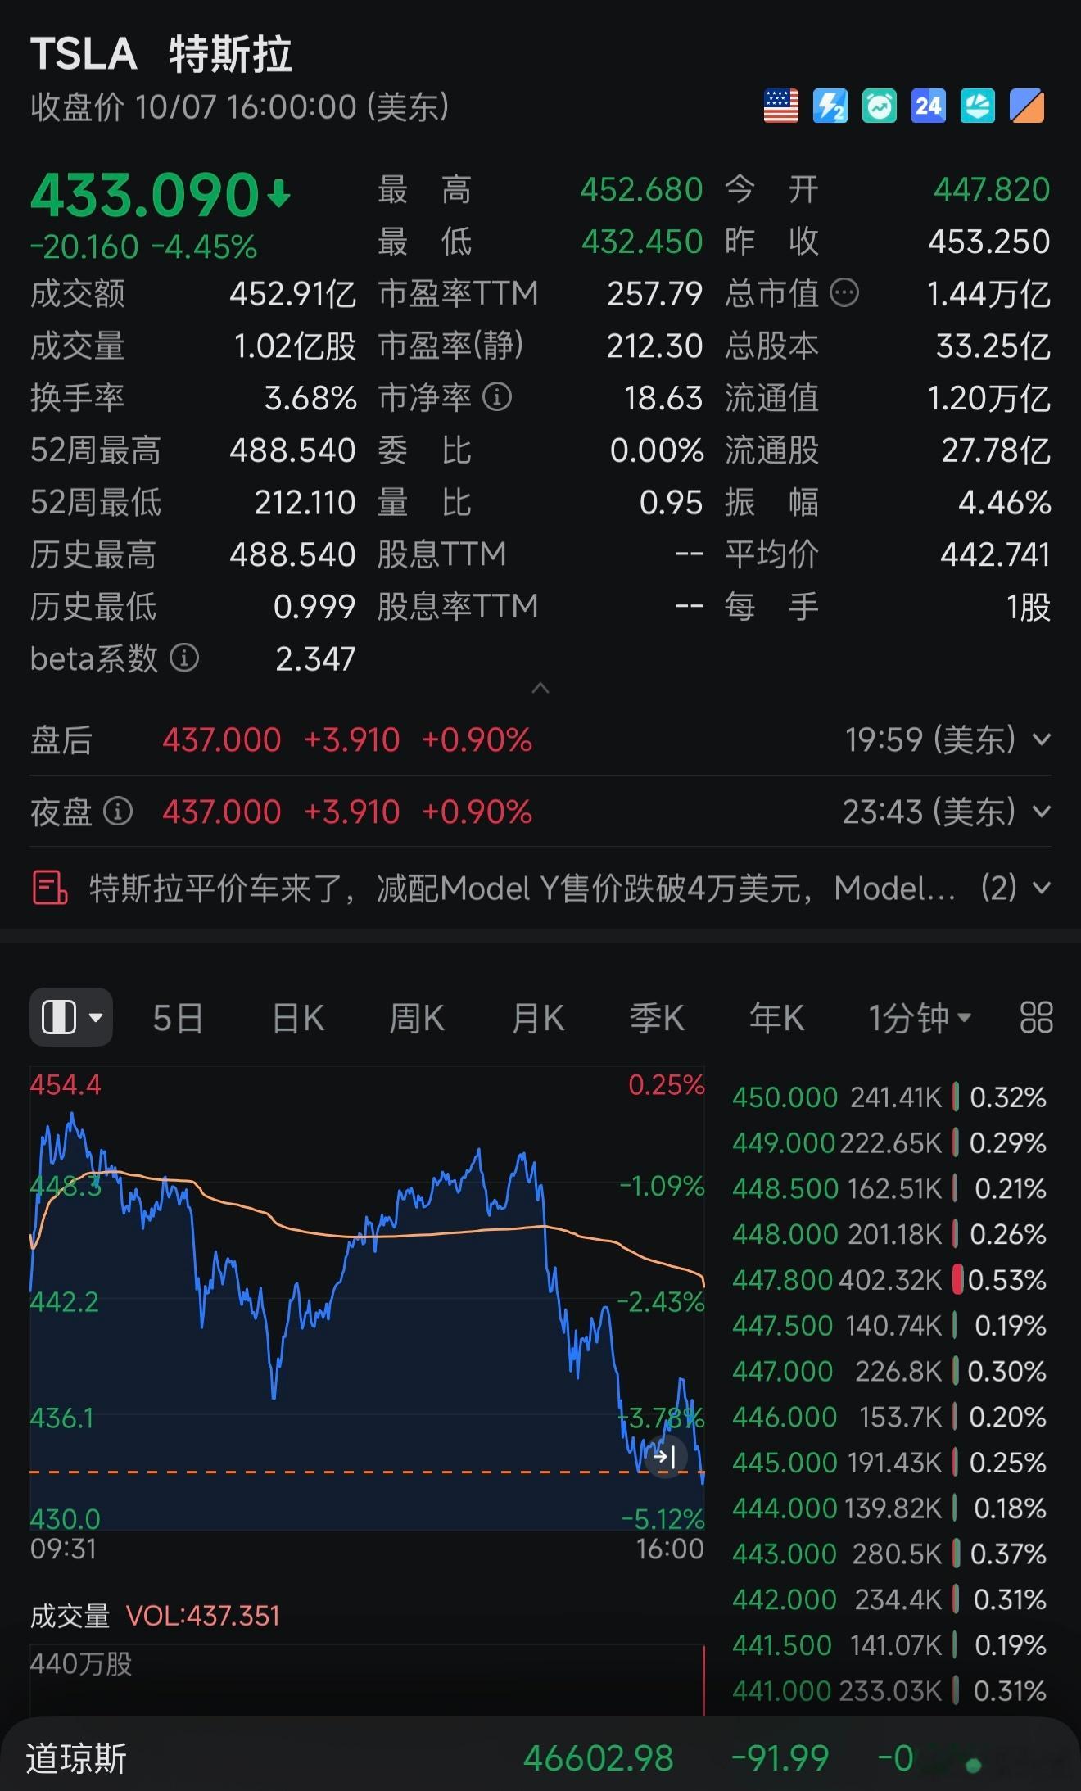Tap the blue-orange diagonal badge icon
Screen dimensions: 1081x1791
pos(1027,106)
